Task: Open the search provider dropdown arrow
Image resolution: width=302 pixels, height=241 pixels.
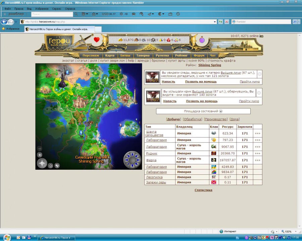Action: point(299,22)
